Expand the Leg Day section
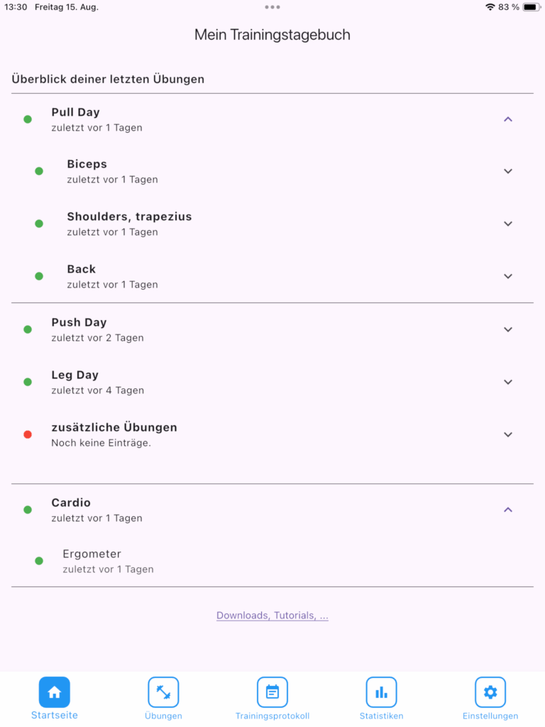This screenshot has height=727, width=545. point(507,382)
